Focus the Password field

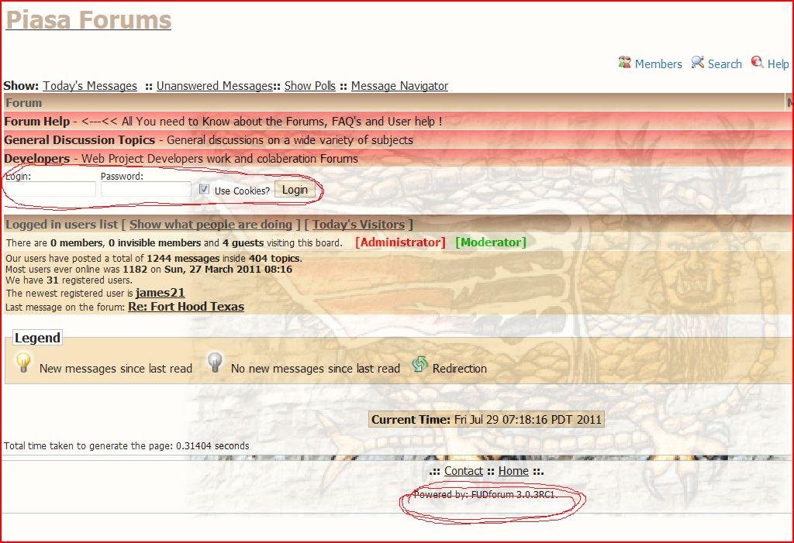pos(146,189)
